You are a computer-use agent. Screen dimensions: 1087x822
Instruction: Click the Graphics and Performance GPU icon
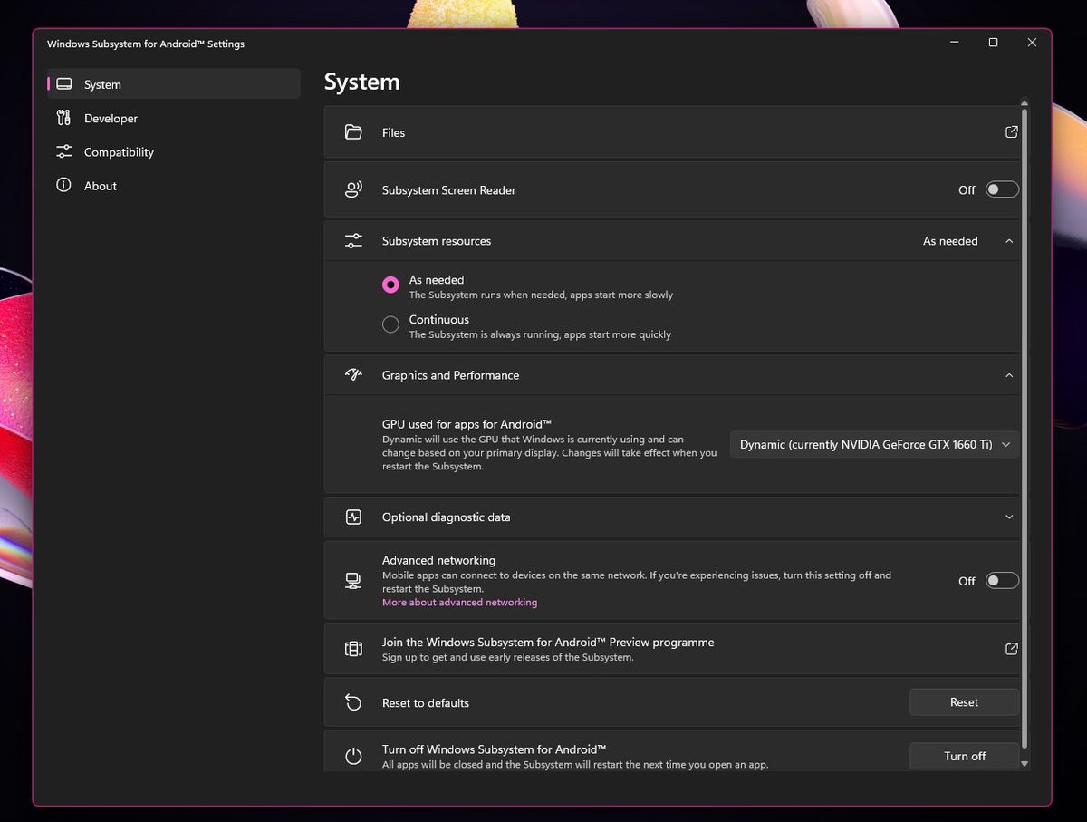pyautogui.click(x=353, y=374)
